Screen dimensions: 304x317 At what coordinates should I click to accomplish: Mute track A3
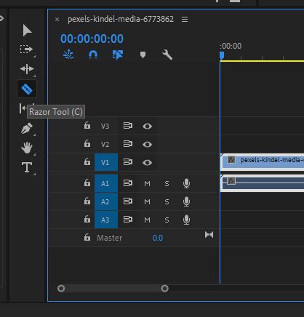click(x=147, y=220)
